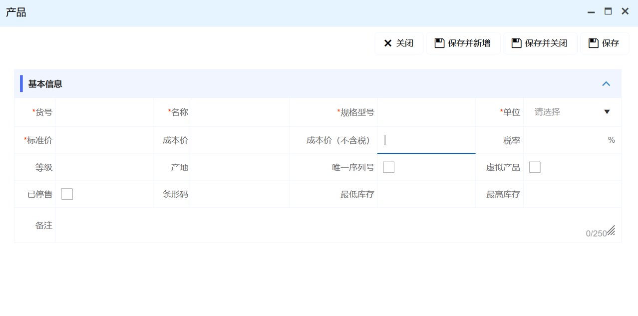
Task: Click the 保存 (Save) button
Action: click(604, 43)
